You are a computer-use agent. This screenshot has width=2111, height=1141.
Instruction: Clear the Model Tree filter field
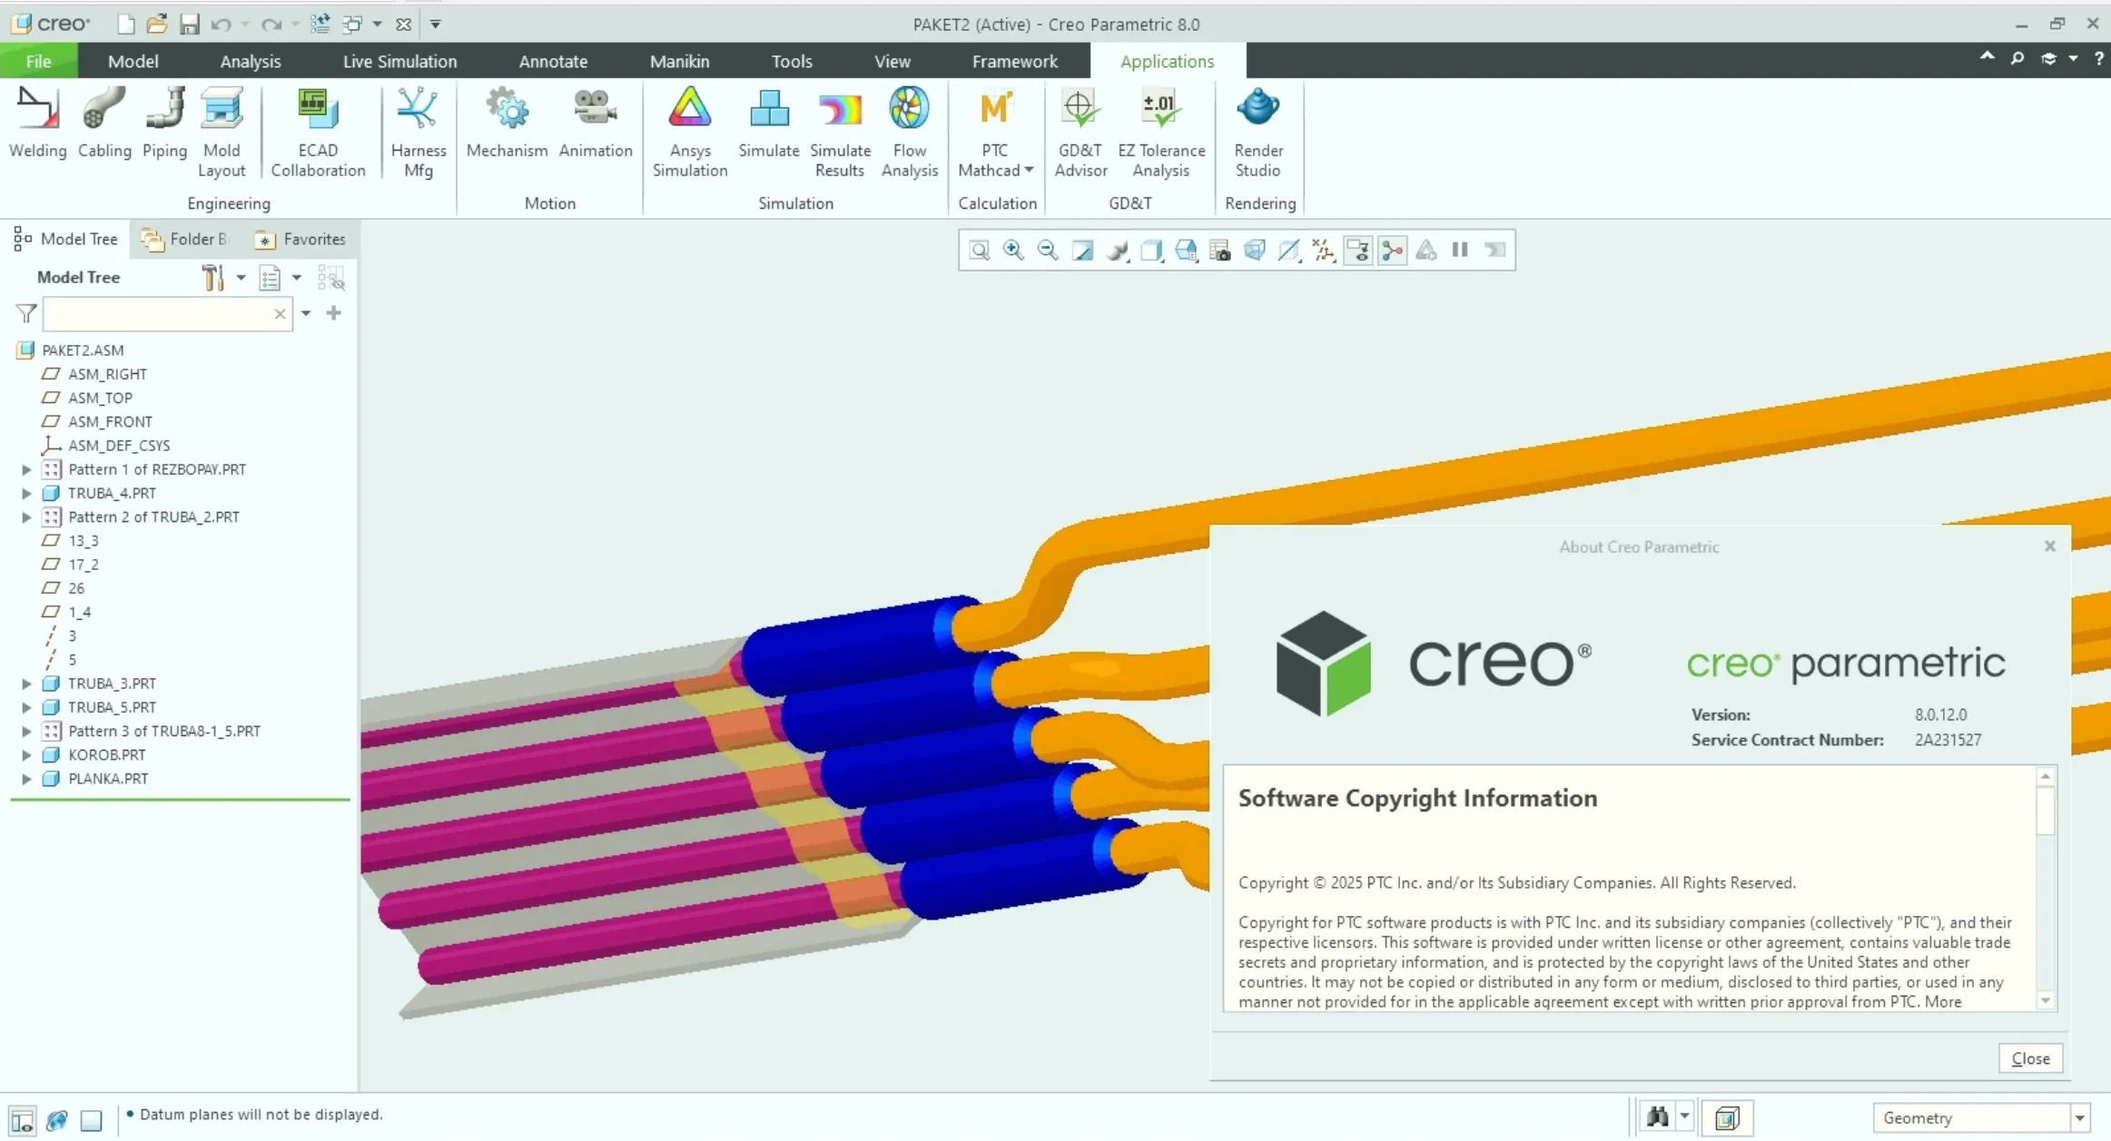[x=280, y=314]
